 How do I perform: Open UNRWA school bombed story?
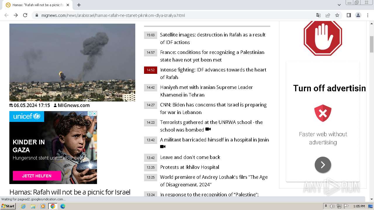click(x=211, y=126)
